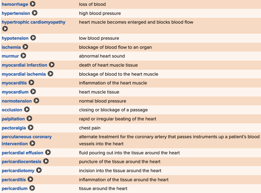Click the pericardium term link

[x=15, y=189]
